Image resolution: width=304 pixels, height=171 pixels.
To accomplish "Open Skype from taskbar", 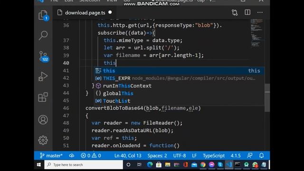I will (x=220, y=165).
